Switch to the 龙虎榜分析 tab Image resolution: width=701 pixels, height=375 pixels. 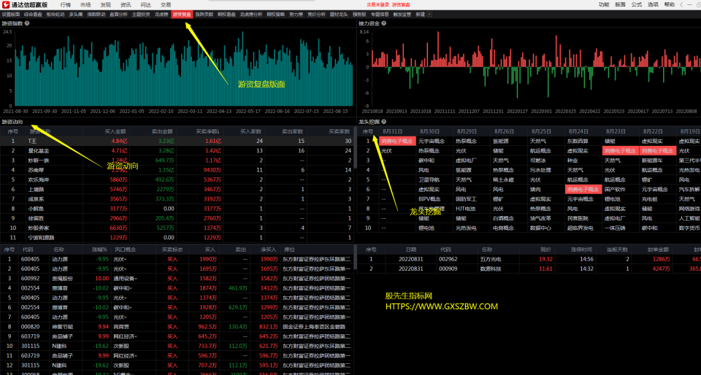[251, 15]
